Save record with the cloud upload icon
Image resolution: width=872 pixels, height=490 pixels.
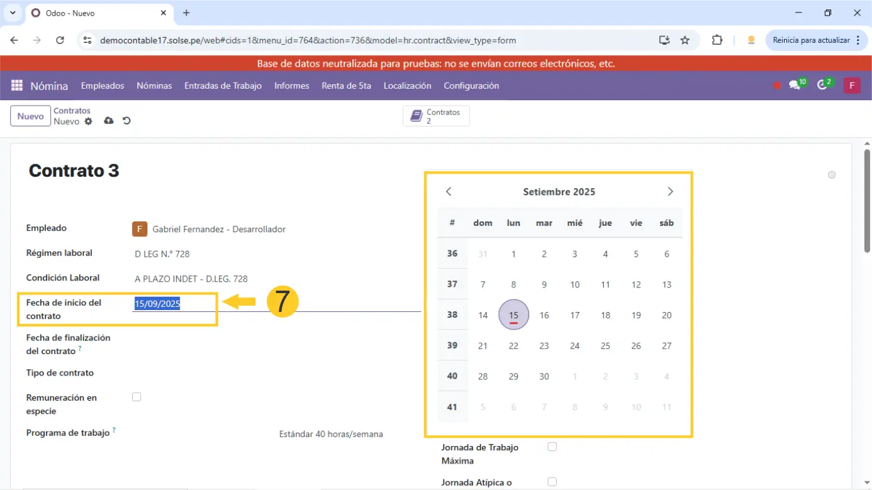(x=109, y=121)
